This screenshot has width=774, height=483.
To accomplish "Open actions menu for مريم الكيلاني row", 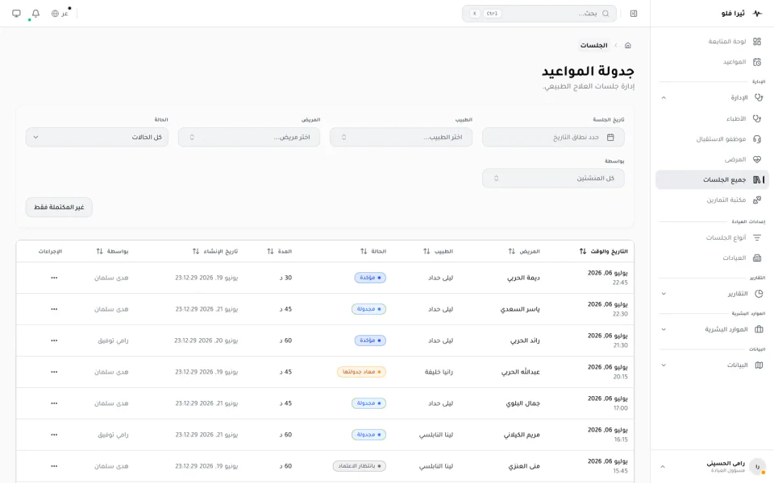I will [54, 435].
